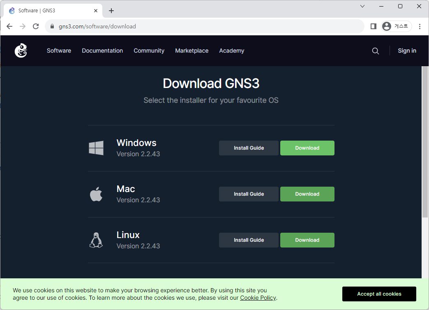
Task: Click Version 2.2.43 under Windows
Action: (138, 154)
